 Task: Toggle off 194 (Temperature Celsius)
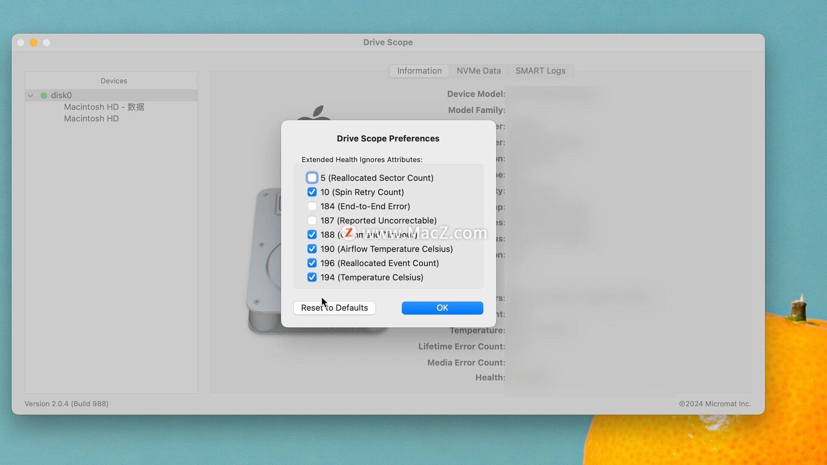coord(312,277)
